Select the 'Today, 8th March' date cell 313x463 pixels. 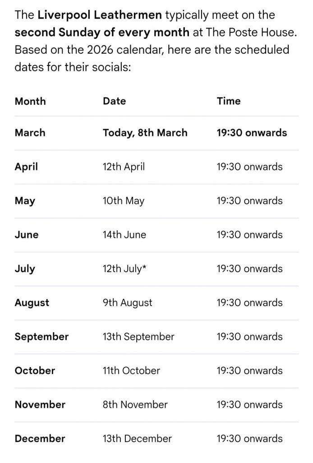point(145,133)
